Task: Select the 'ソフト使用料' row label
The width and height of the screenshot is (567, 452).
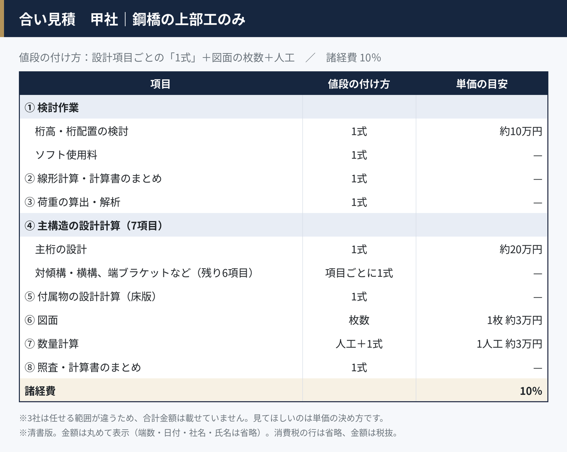Action: (66, 155)
